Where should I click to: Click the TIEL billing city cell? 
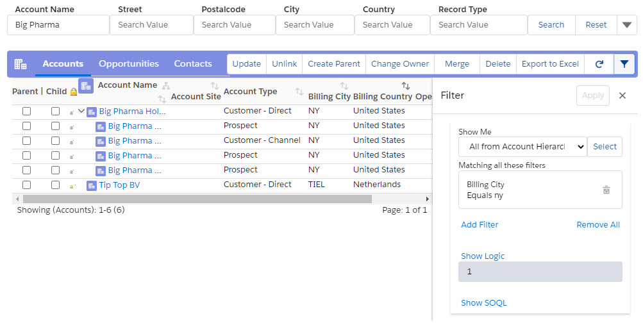click(316, 185)
